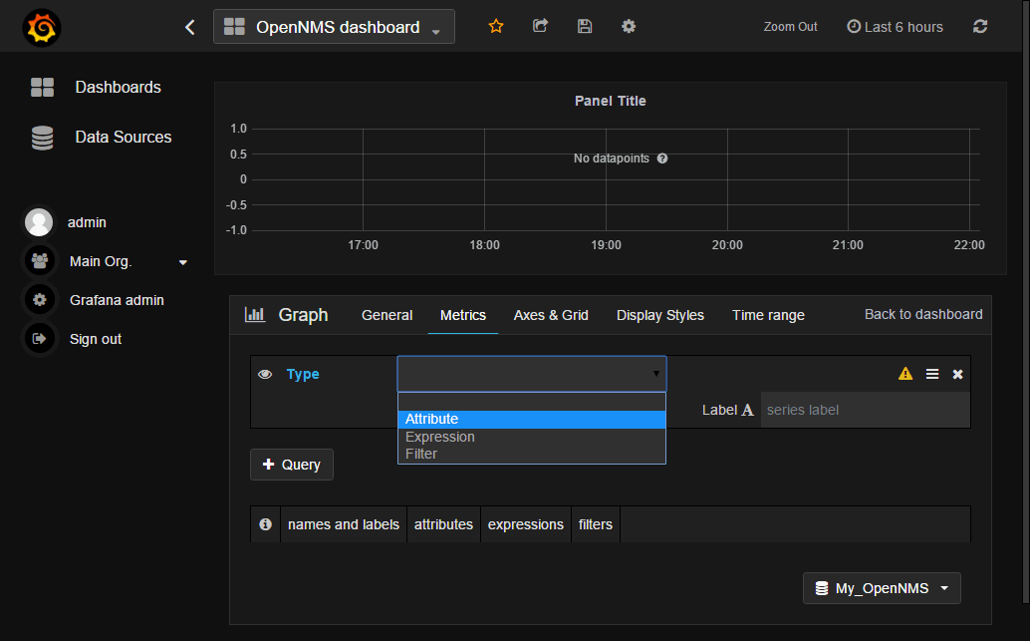Click the Type label in query row
This screenshot has width=1030, height=641.
coord(303,374)
